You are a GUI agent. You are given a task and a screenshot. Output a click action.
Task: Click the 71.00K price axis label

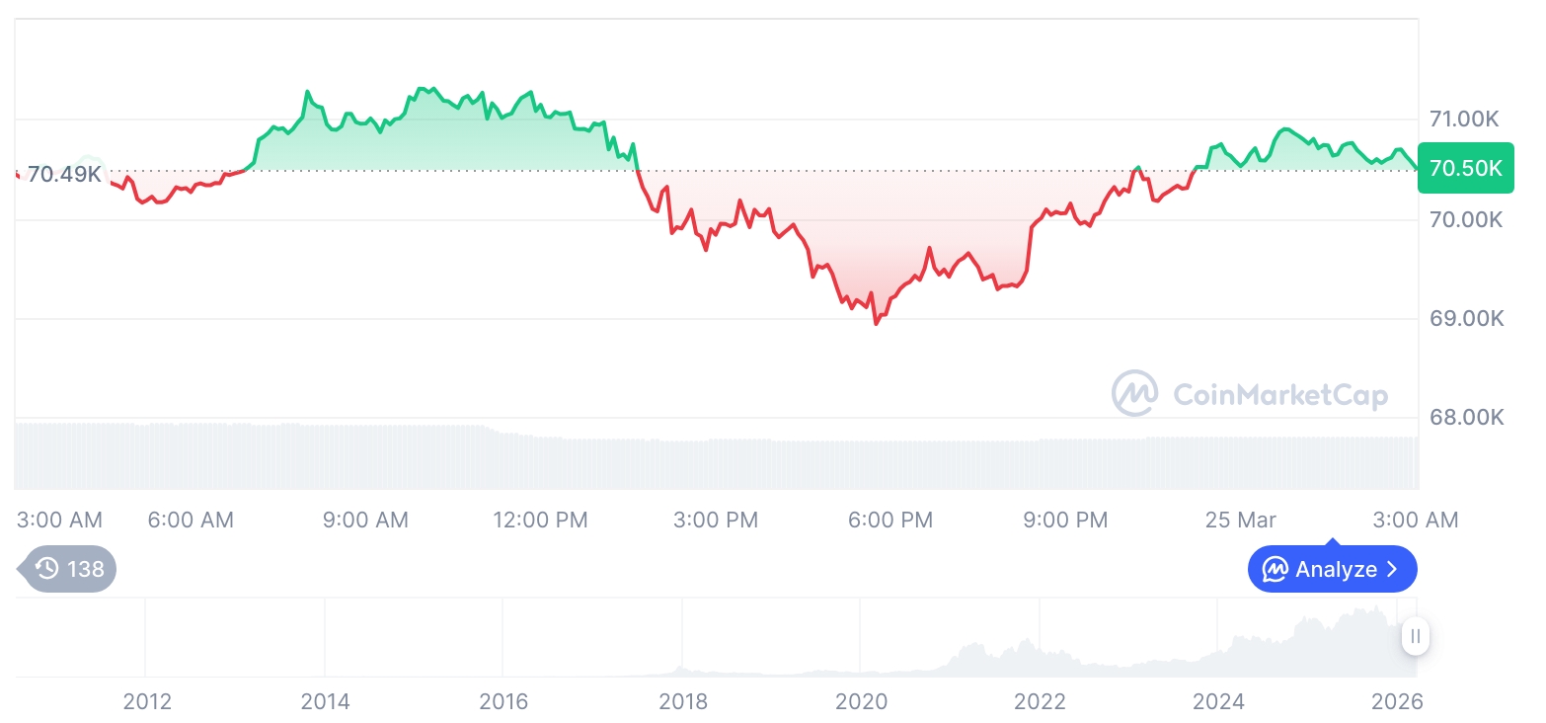click(x=1464, y=120)
